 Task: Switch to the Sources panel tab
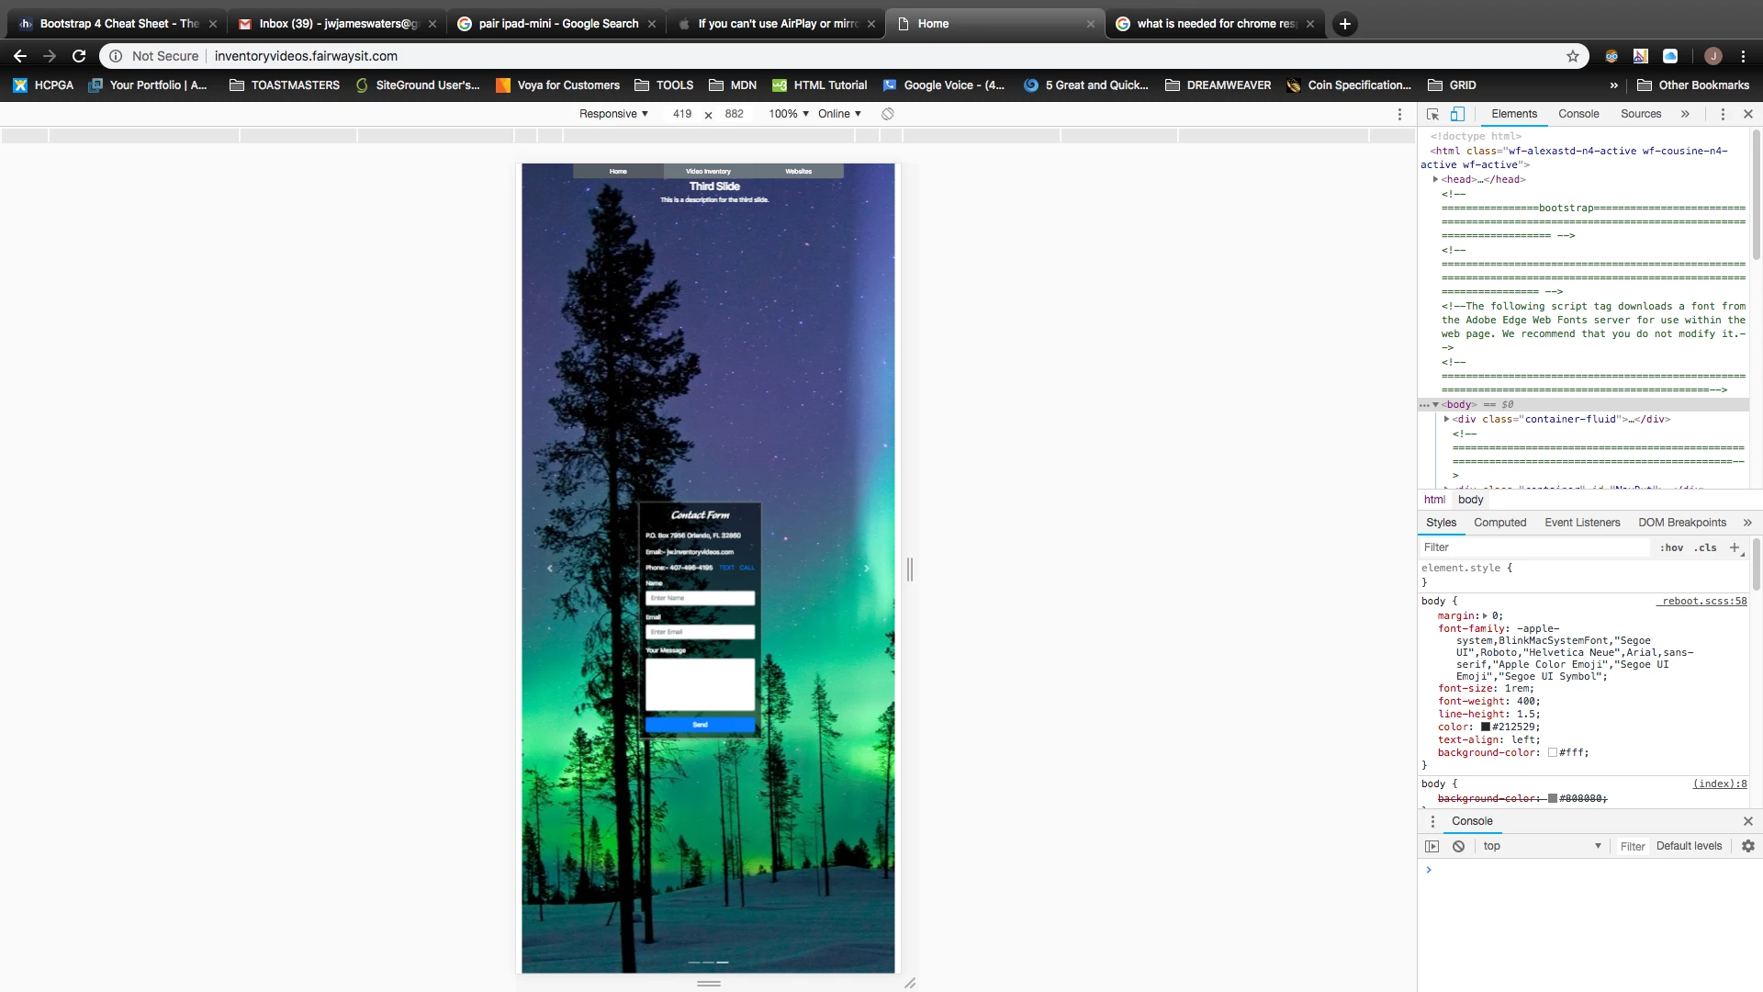tap(1640, 114)
